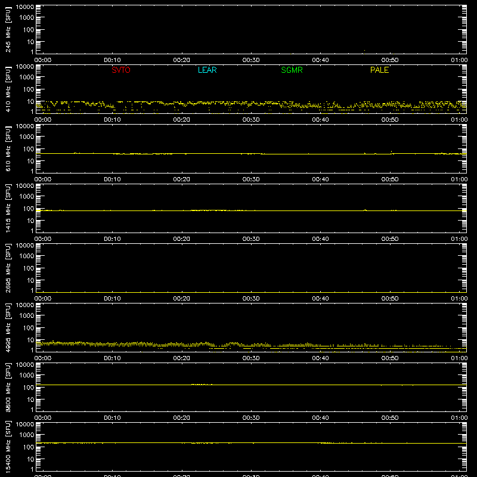
Task: Select the green SGMR station label
Action: pyautogui.click(x=292, y=70)
